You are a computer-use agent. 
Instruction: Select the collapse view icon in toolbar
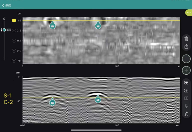click(x=186, y=91)
